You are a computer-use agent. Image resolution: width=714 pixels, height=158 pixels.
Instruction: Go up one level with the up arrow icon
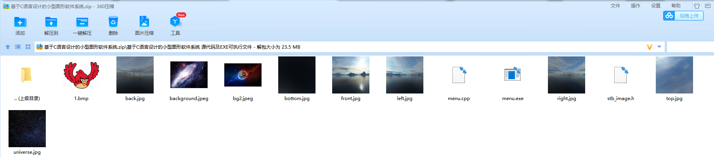point(8,47)
